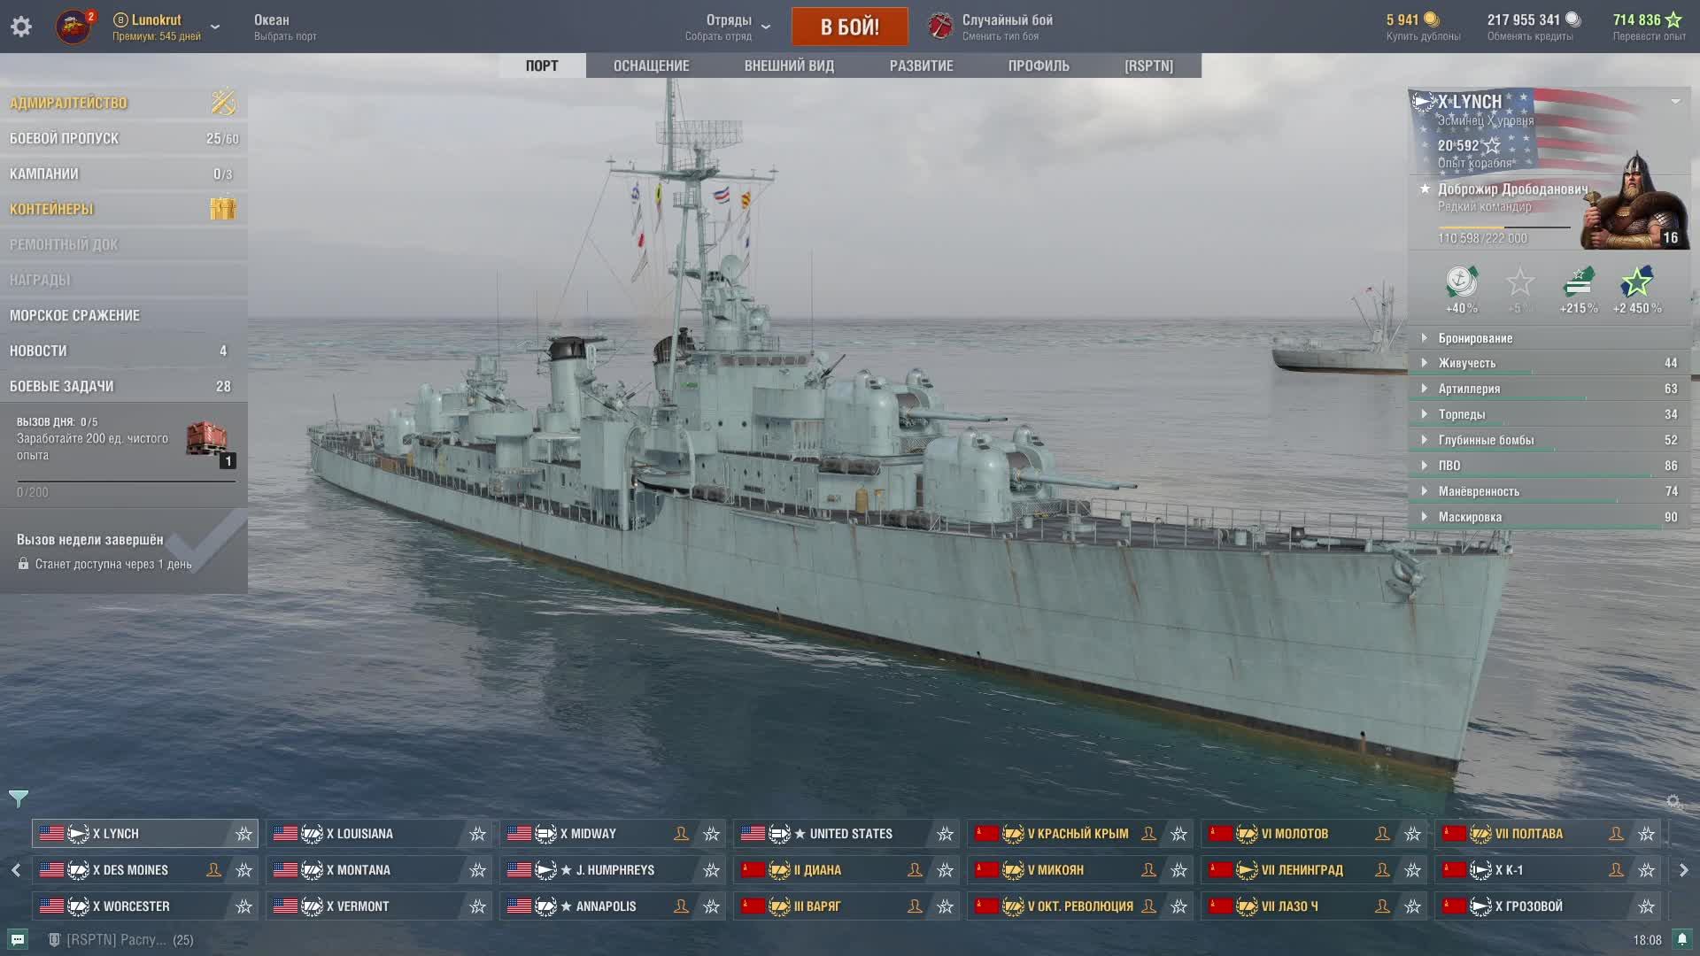Screen dimensions: 1700x956
Task: Click the +2 450% free XP bonus icon
Action: [1636, 282]
